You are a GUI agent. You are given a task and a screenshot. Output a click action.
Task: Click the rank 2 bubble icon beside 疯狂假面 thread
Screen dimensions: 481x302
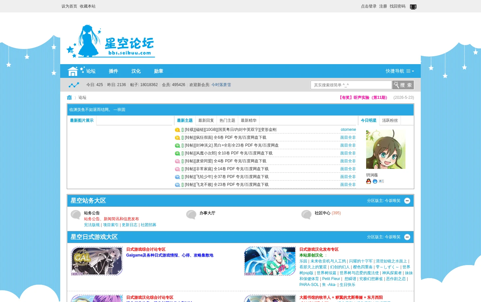pyautogui.click(x=177, y=138)
